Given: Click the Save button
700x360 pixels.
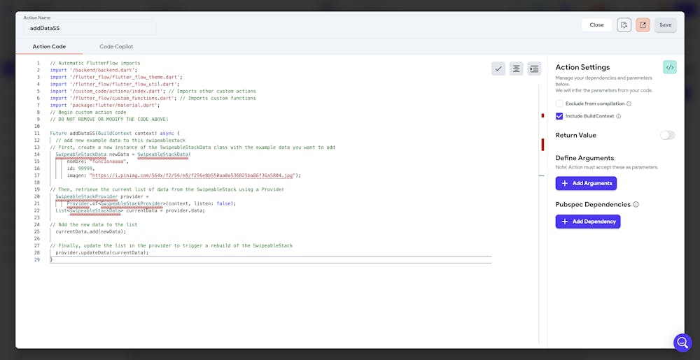Looking at the screenshot, I should [665, 25].
